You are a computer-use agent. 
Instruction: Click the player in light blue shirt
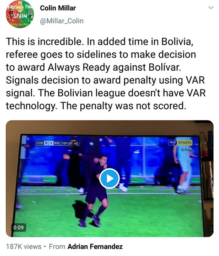click(184, 168)
